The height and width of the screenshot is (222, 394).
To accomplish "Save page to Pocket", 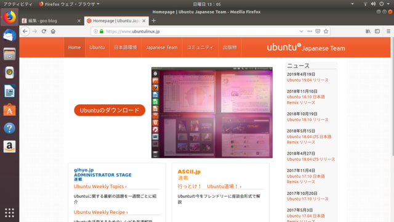I will [x=318, y=31].
